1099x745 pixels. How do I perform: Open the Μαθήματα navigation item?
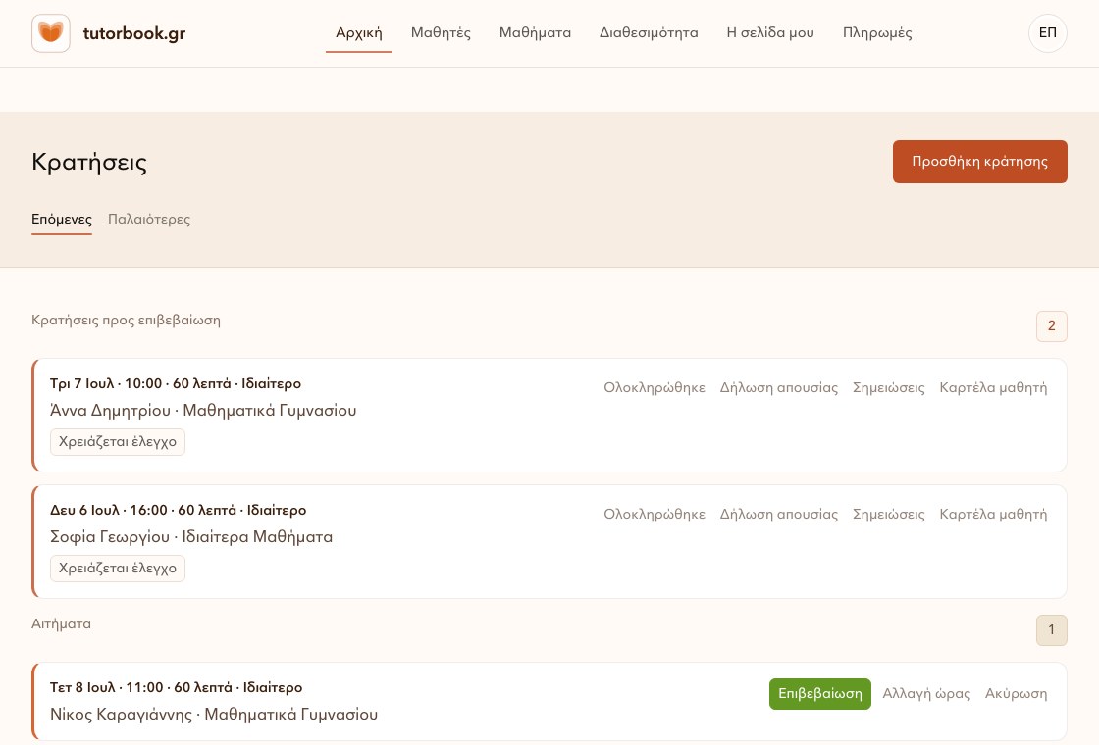tap(535, 33)
